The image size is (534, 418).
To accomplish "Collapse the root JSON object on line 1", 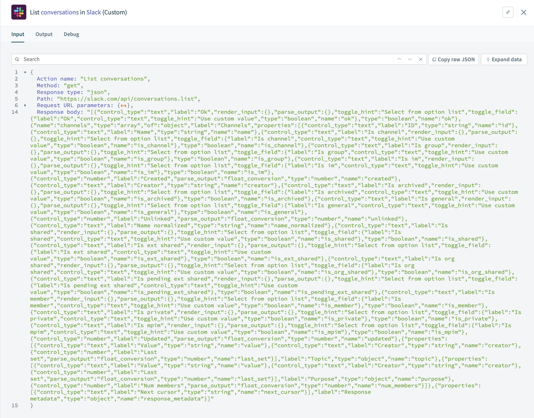I will point(25,72).
